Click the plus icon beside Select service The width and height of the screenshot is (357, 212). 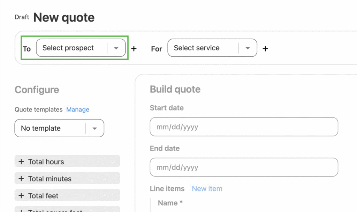(x=265, y=49)
